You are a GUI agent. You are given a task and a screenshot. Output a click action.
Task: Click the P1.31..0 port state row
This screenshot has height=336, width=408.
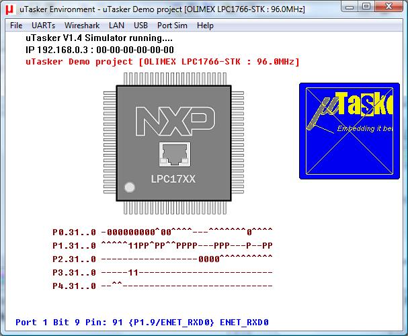(163, 245)
